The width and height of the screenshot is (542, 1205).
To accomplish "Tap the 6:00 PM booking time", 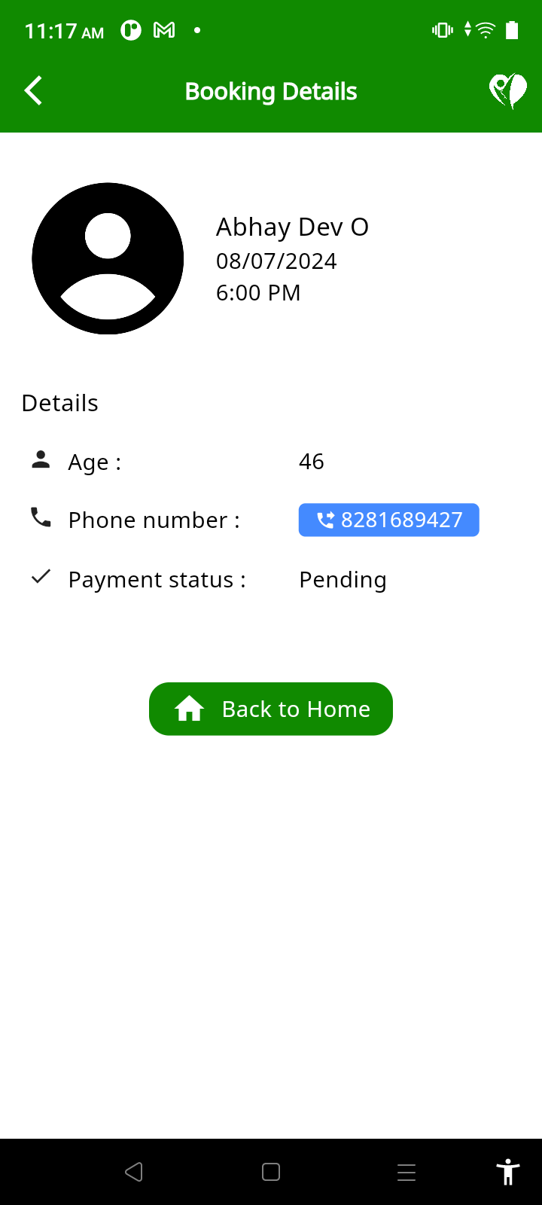I will (x=258, y=293).
